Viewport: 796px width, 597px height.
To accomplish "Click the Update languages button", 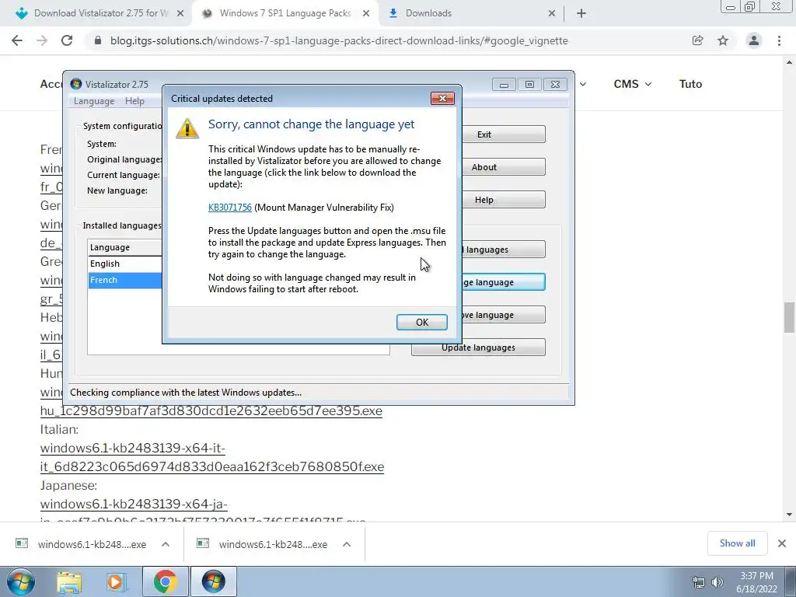I will click(478, 347).
